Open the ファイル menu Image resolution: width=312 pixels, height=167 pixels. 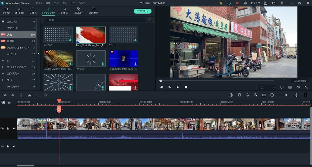coord(39,3)
